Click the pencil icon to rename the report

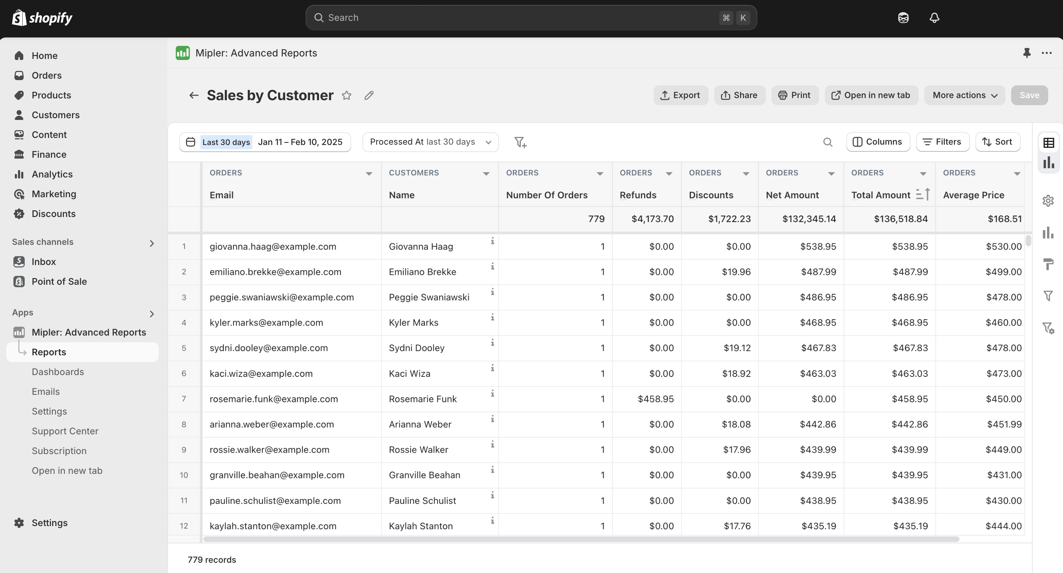[369, 95]
